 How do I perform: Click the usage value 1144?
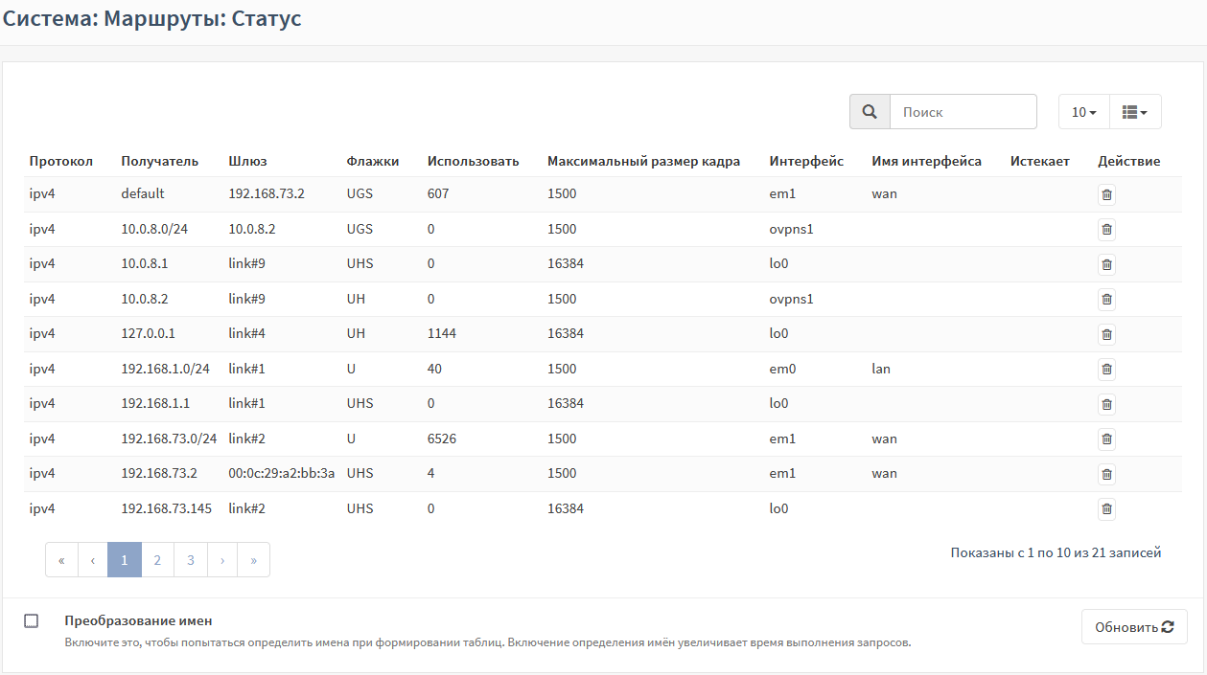coord(443,333)
